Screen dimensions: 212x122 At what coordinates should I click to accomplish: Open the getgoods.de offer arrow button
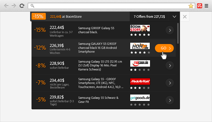click(x=170, y=100)
